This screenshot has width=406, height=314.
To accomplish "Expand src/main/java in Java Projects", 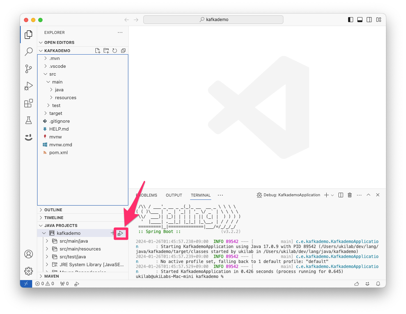I will (x=83, y=241).
